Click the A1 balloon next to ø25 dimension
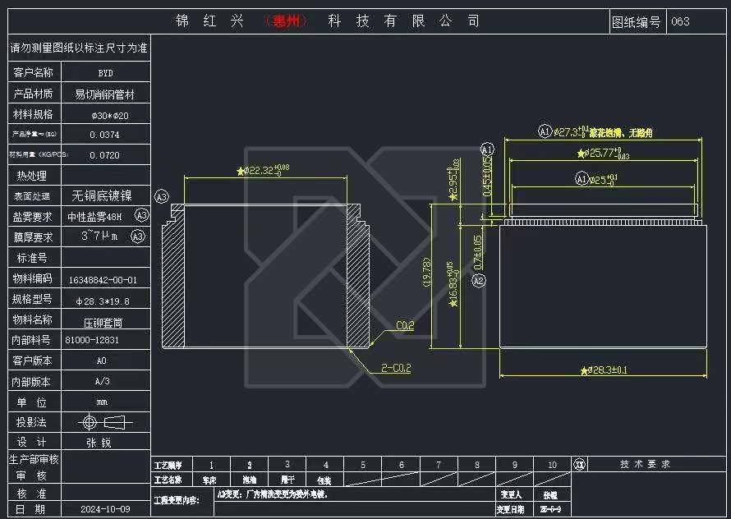 pyautogui.click(x=582, y=178)
